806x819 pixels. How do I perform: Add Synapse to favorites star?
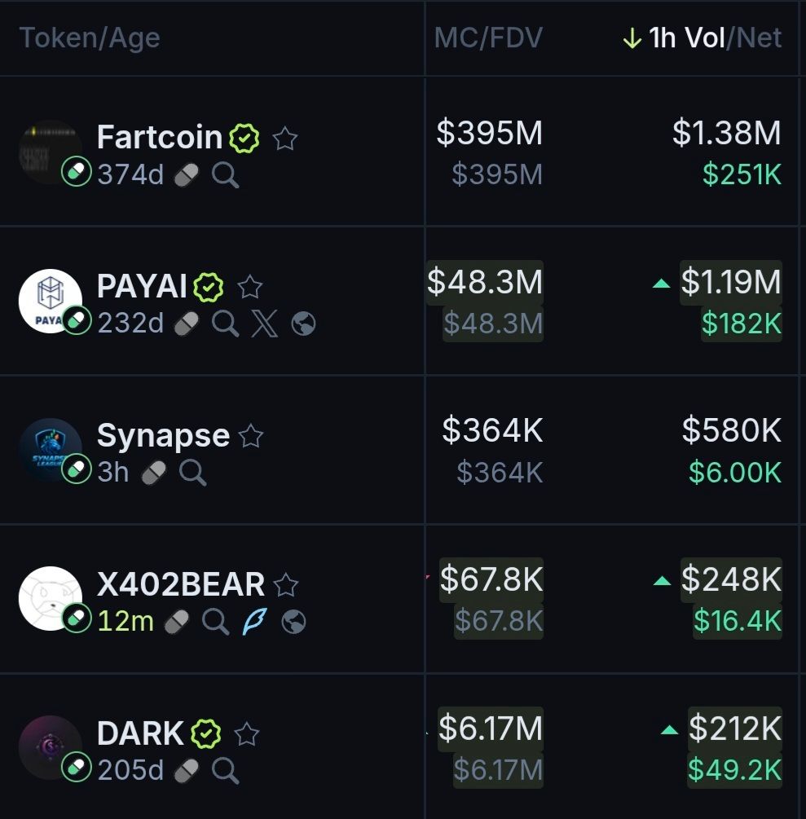tap(251, 437)
